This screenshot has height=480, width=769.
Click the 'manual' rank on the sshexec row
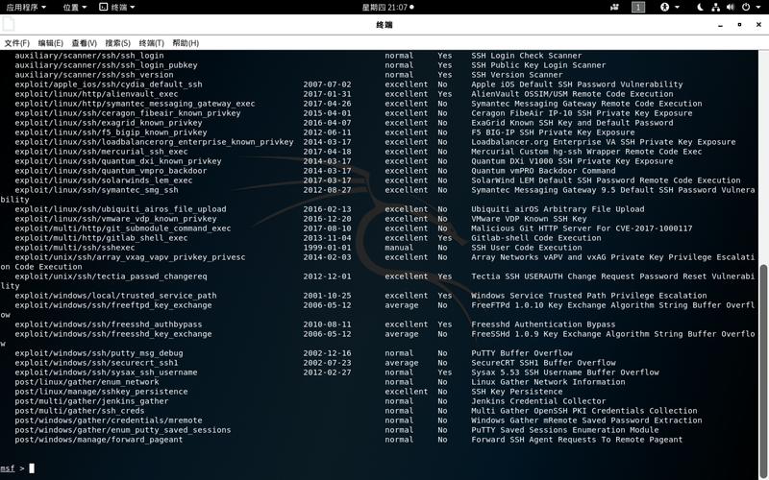tap(399, 248)
